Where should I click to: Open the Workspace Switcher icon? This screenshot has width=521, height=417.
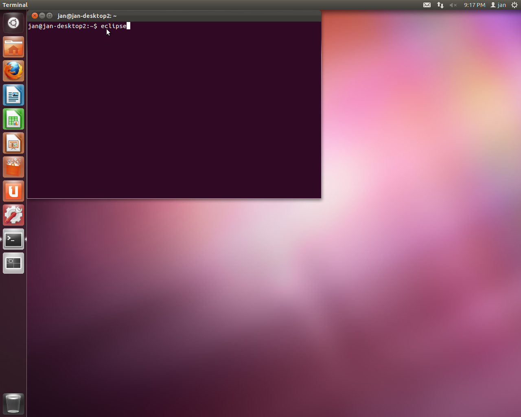click(13, 263)
